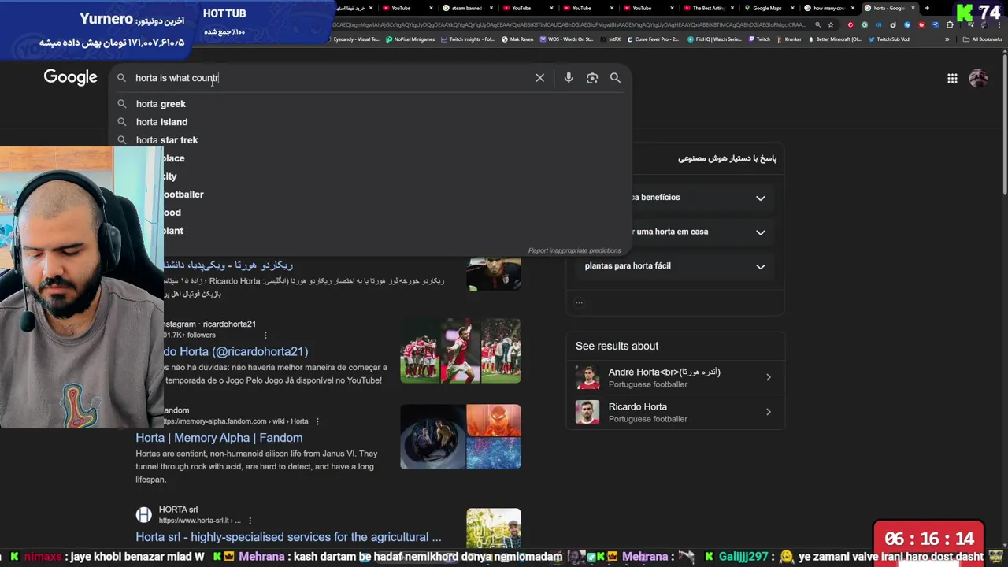Click the page vertical scrollbar

[1003, 126]
